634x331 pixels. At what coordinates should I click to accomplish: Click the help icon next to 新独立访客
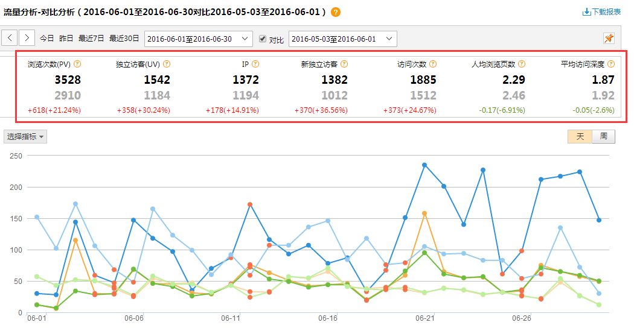(344, 64)
